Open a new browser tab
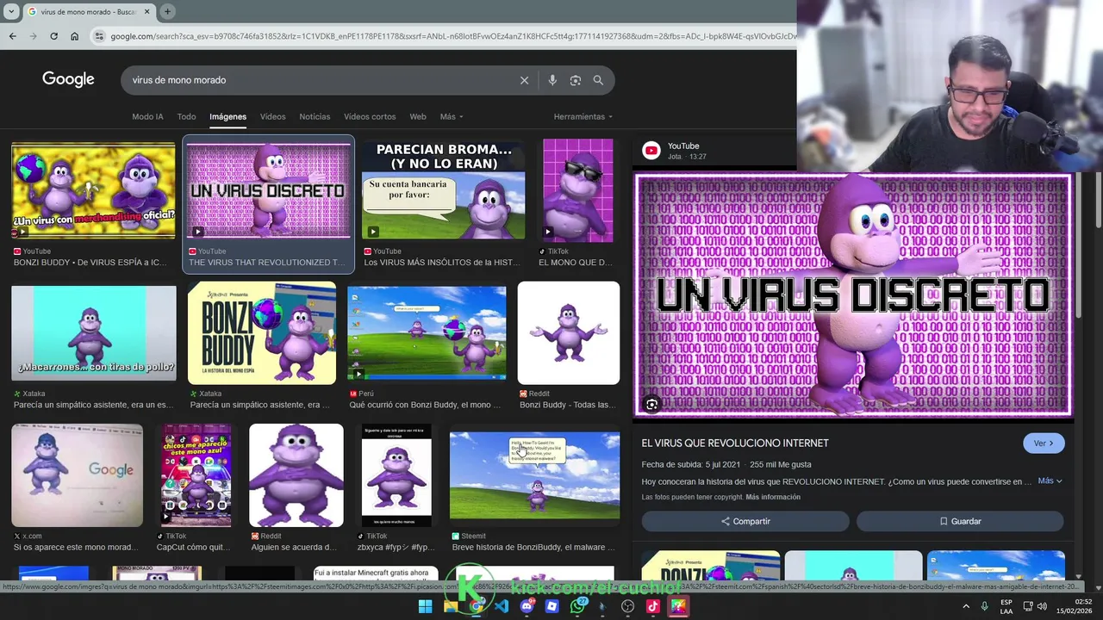This screenshot has width=1103, height=620. (x=167, y=11)
